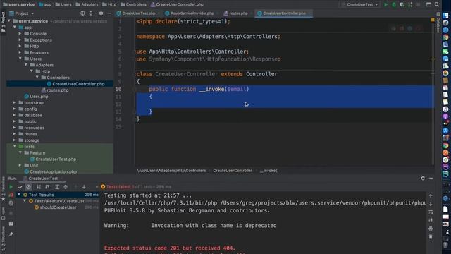Collapse the Controllers folder

click(37, 78)
